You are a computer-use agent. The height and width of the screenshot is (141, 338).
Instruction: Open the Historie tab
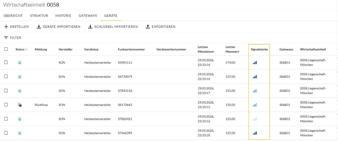(63, 16)
